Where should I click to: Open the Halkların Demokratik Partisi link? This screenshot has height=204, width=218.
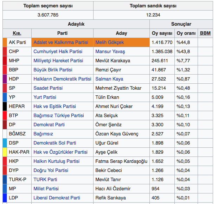pyautogui.click(x=62, y=79)
